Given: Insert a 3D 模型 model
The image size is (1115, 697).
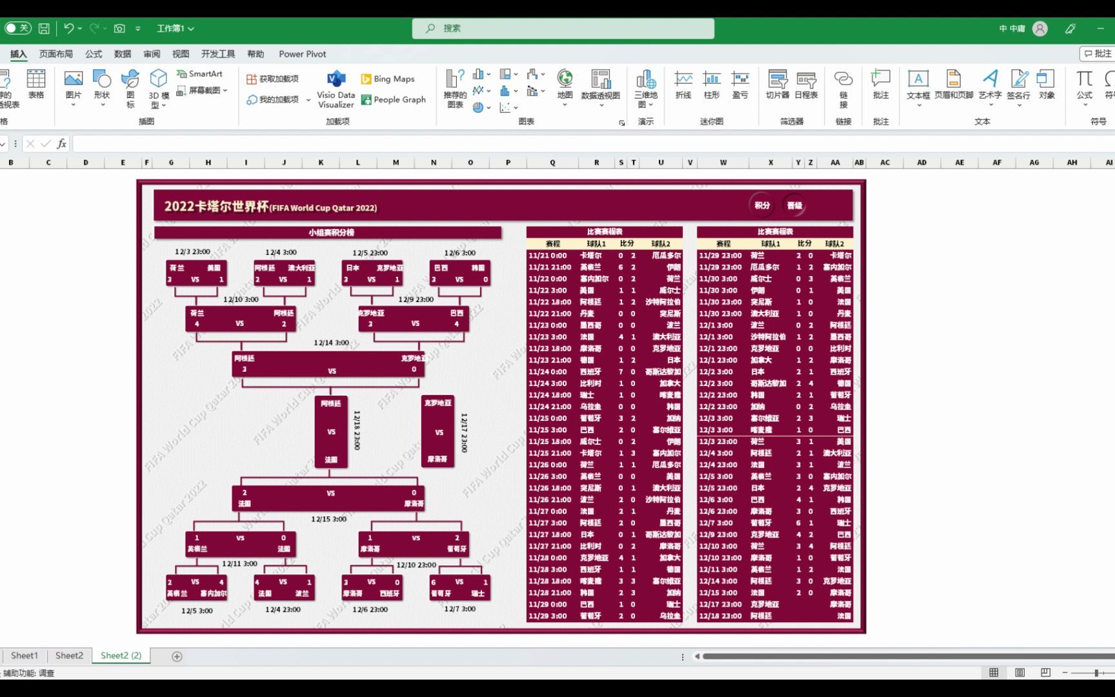Looking at the screenshot, I should click(158, 88).
